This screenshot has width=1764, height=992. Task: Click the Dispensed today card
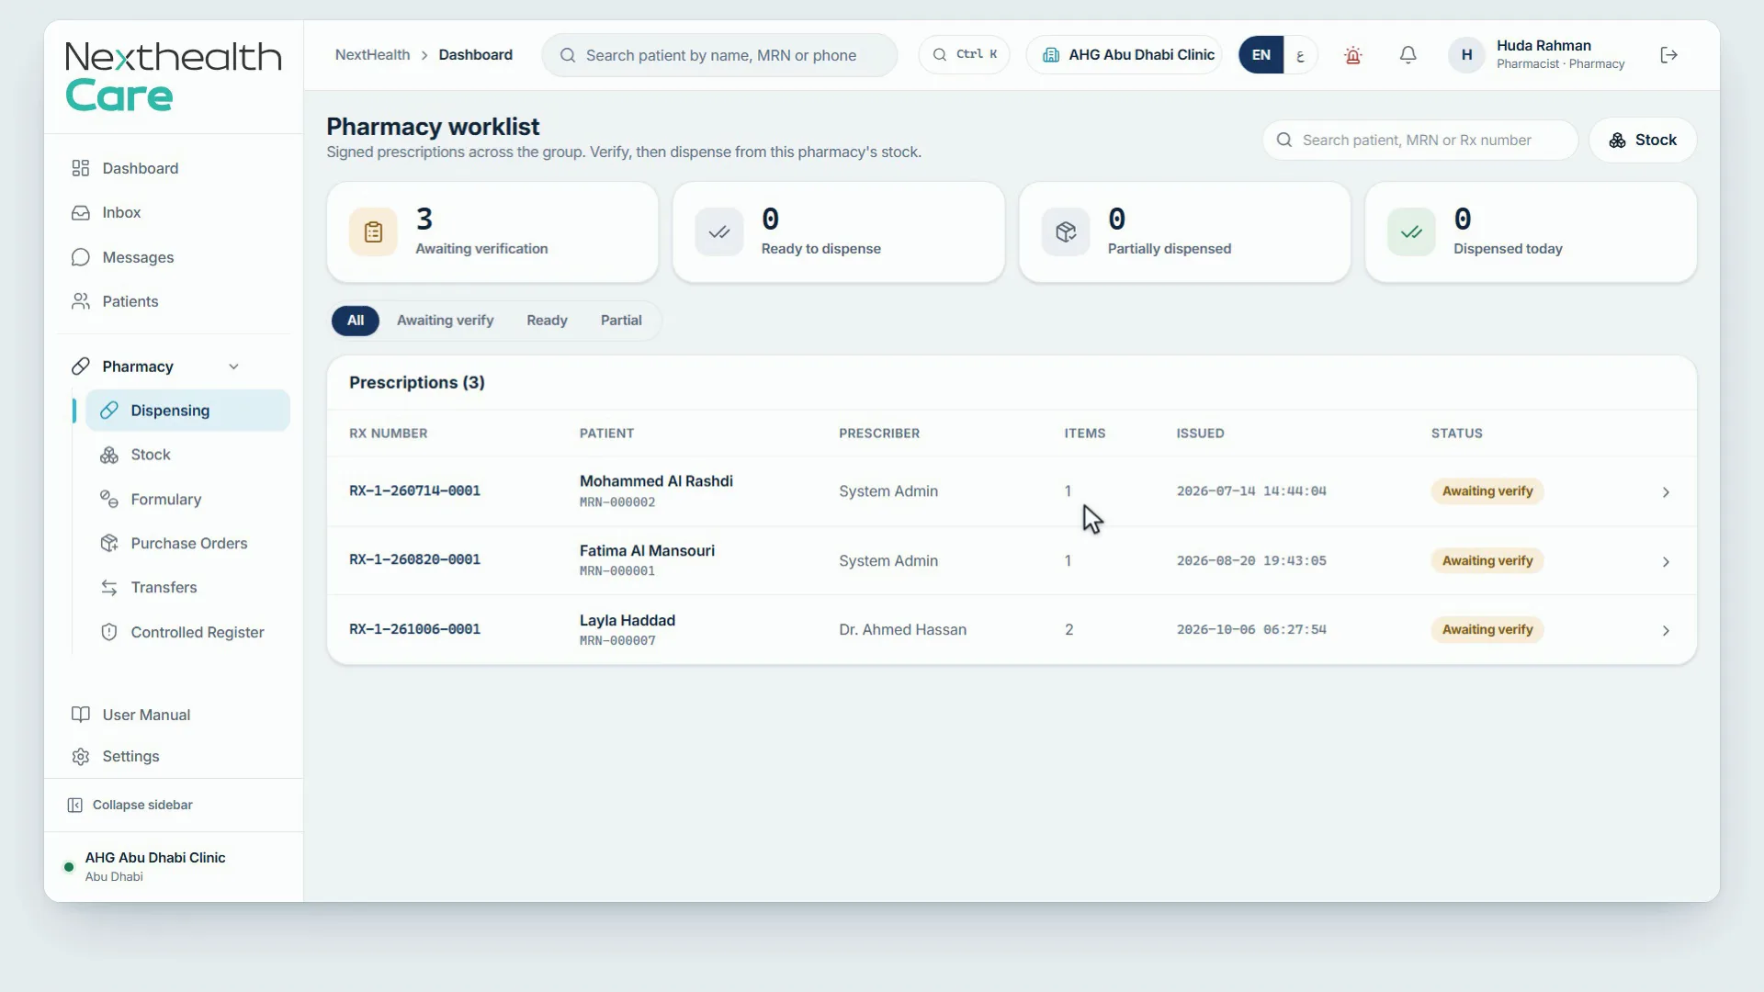pyautogui.click(x=1531, y=231)
